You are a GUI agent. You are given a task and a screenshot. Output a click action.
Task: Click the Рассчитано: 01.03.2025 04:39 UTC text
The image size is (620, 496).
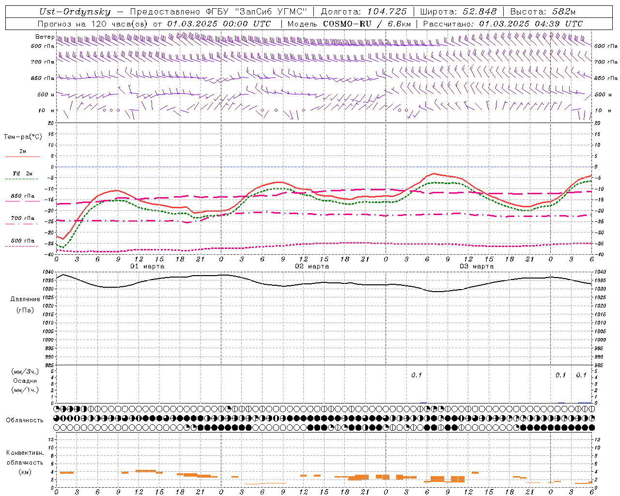point(503,24)
